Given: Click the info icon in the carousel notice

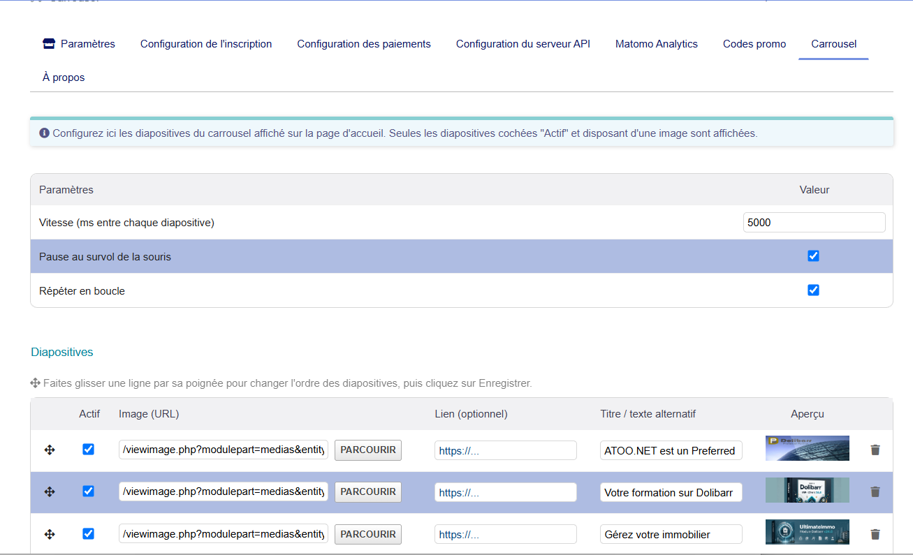Looking at the screenshot, I should pyautogui.click(x=44, y=133).
